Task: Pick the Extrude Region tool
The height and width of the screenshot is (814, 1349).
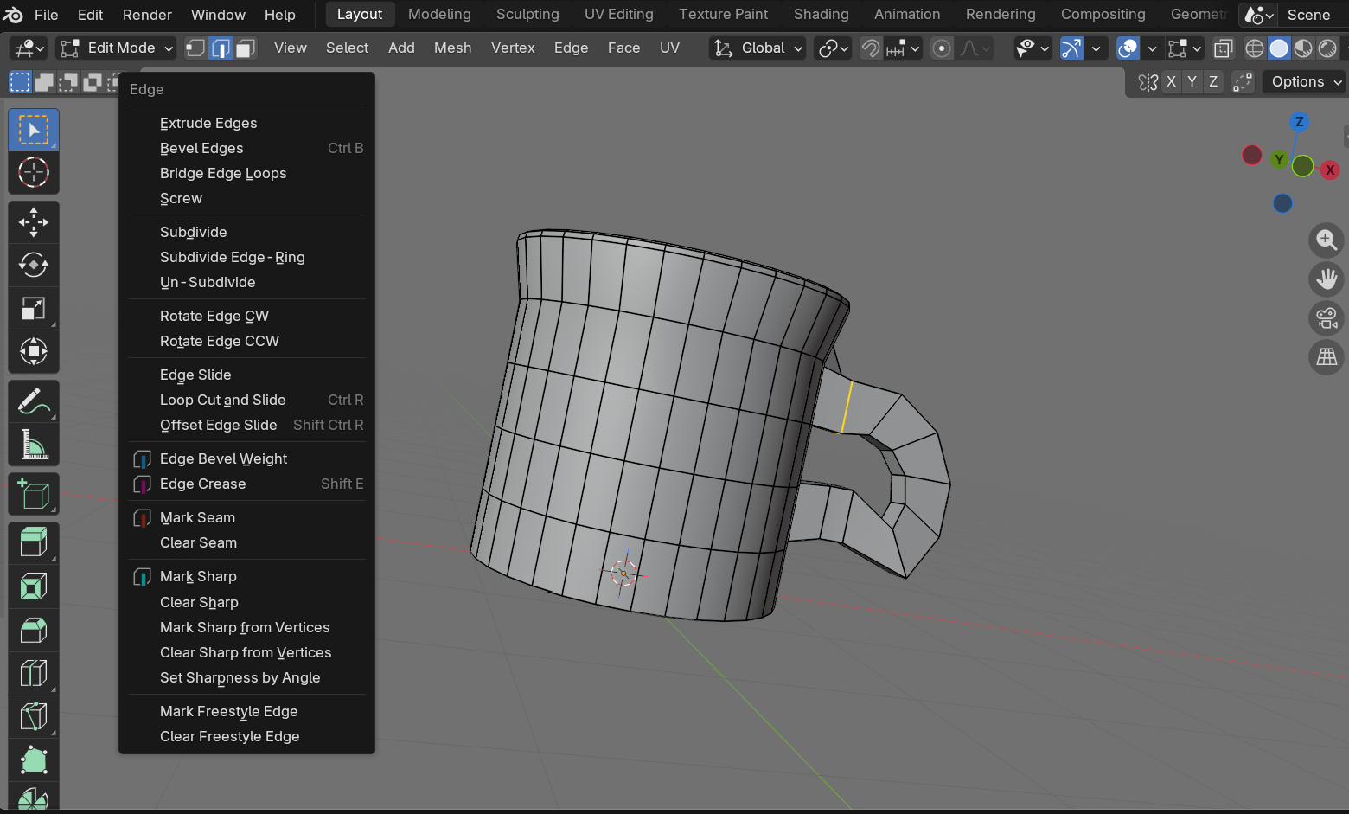Action: pos(34,543)
